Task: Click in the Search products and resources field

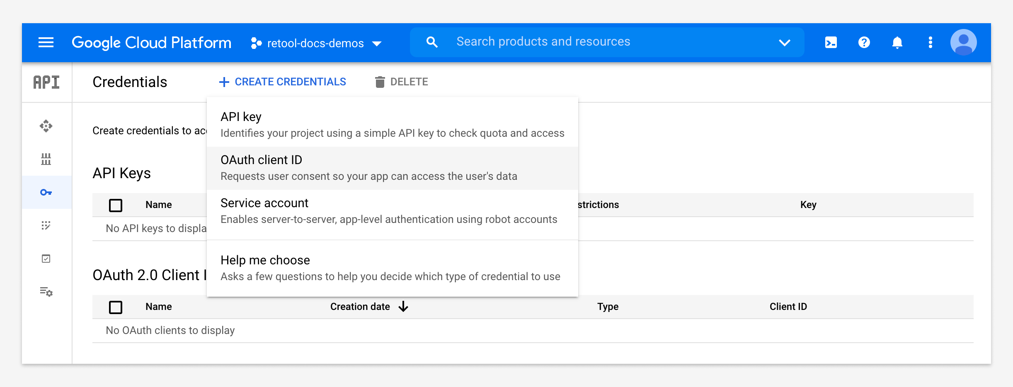Action: 543,42
